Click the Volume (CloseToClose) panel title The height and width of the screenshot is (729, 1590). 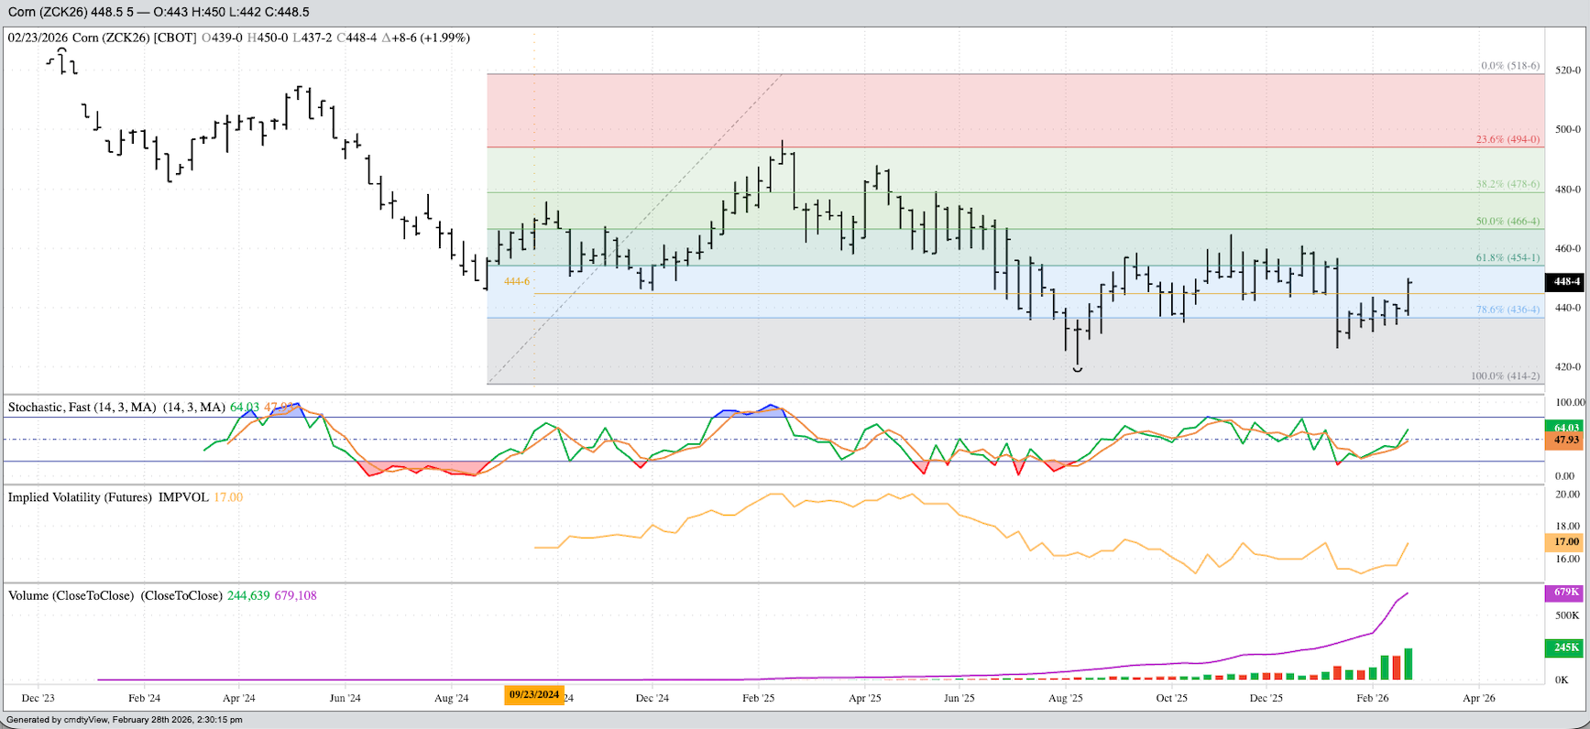point(115,595)
